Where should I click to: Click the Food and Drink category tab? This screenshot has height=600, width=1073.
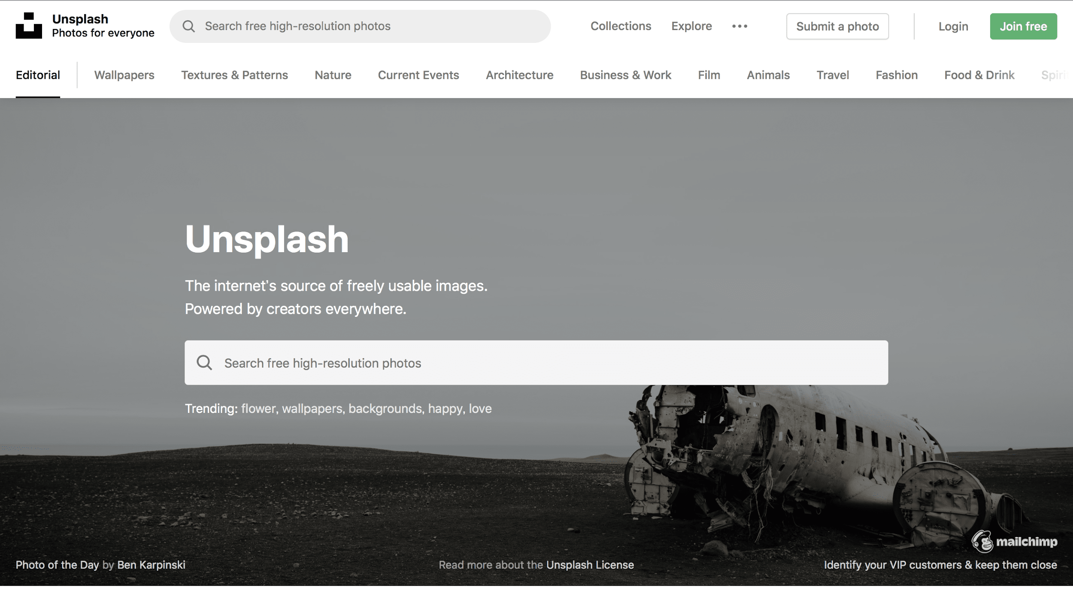(x=979, y=75)
